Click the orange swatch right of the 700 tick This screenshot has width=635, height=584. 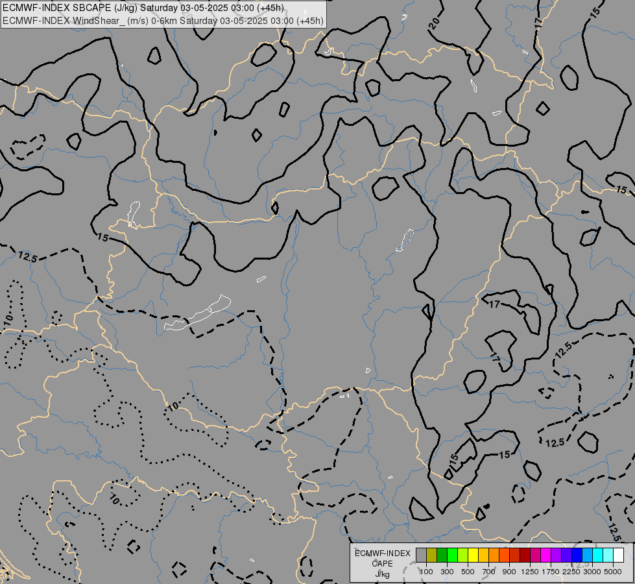494,555
